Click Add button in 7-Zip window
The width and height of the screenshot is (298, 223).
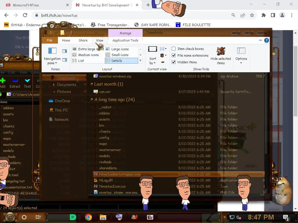pos(3,83)
